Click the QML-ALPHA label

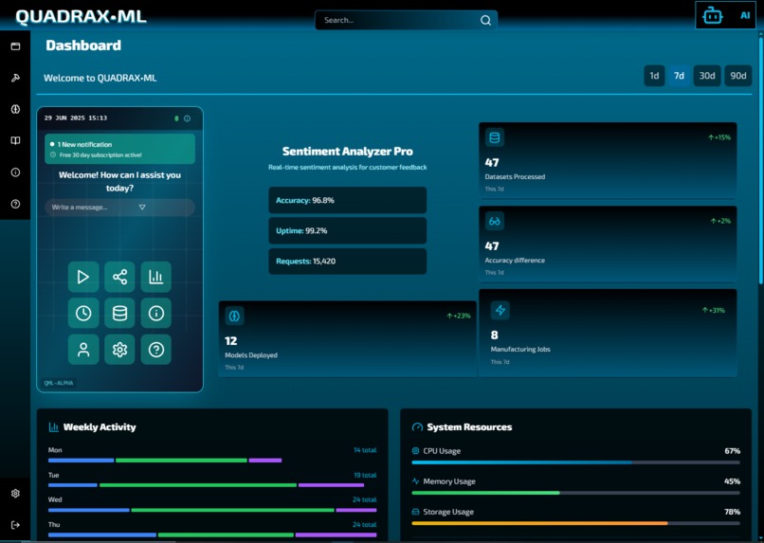click(x=59, y=383)
